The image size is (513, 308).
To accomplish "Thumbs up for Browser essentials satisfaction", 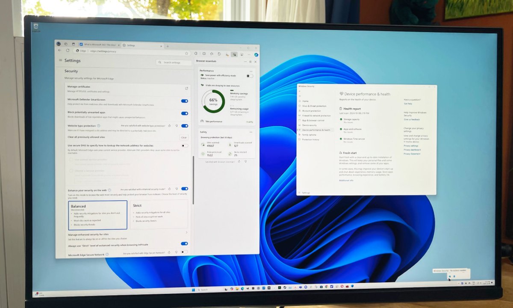I will [x=239, y=162].
